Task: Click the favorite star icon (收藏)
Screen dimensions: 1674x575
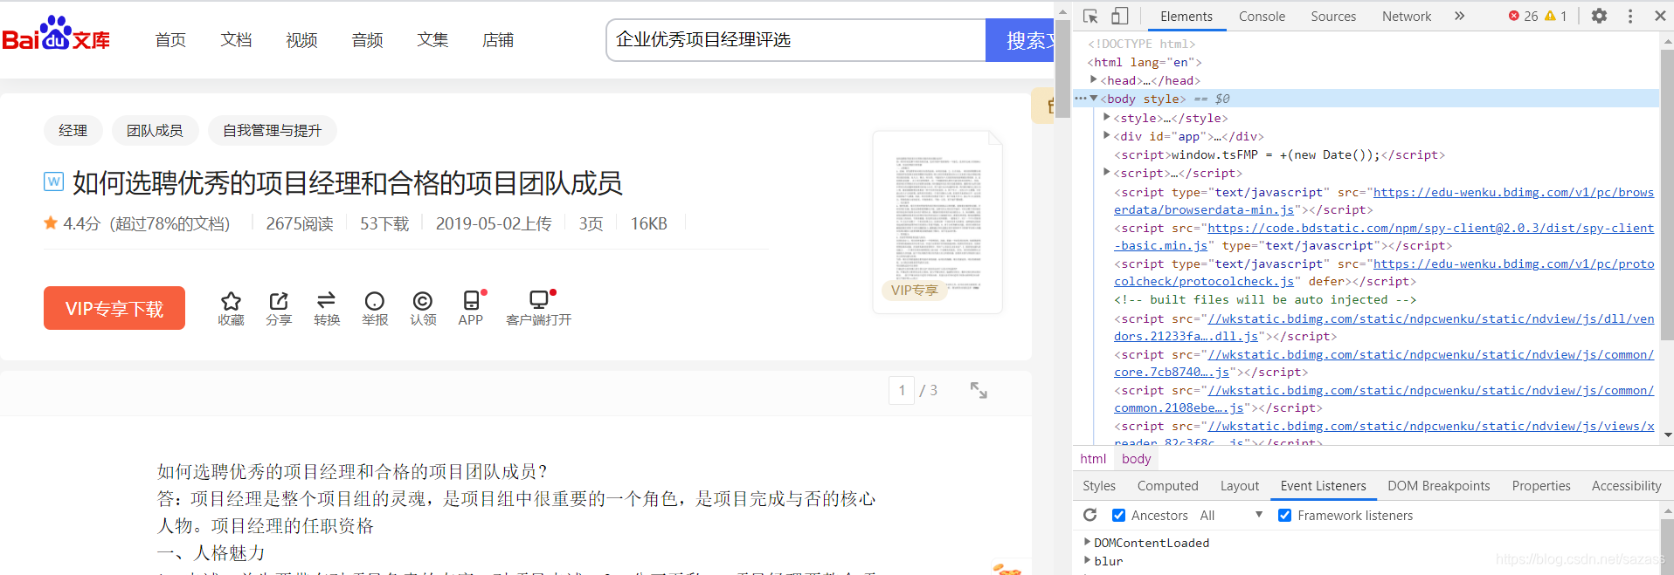Action: point(231,301)
